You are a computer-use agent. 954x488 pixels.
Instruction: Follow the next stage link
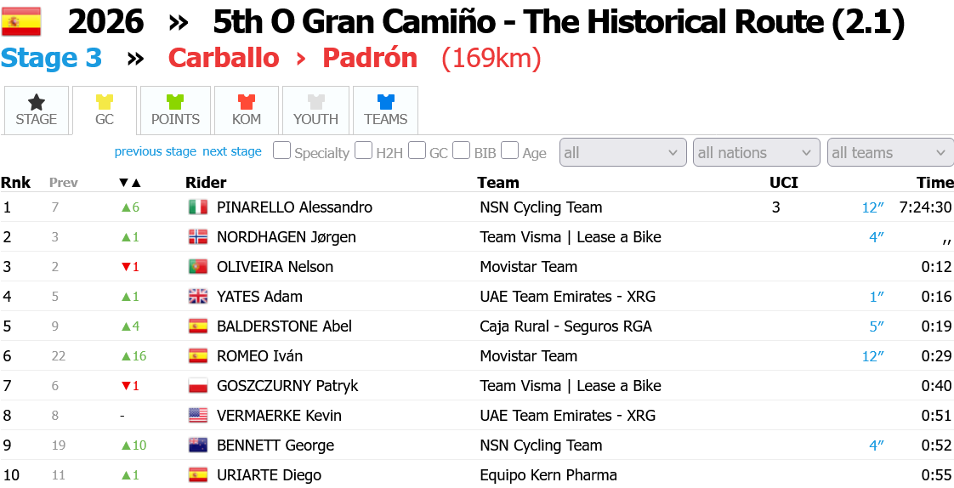(x=232, y=151)
